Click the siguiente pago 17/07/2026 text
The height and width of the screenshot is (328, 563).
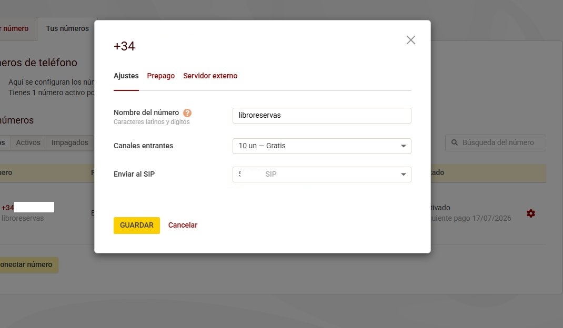click(x=470, y=218)
